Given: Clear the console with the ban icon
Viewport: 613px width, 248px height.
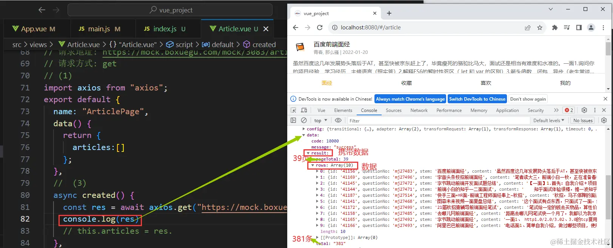Looking at the screenshot, I should [304, 120].
